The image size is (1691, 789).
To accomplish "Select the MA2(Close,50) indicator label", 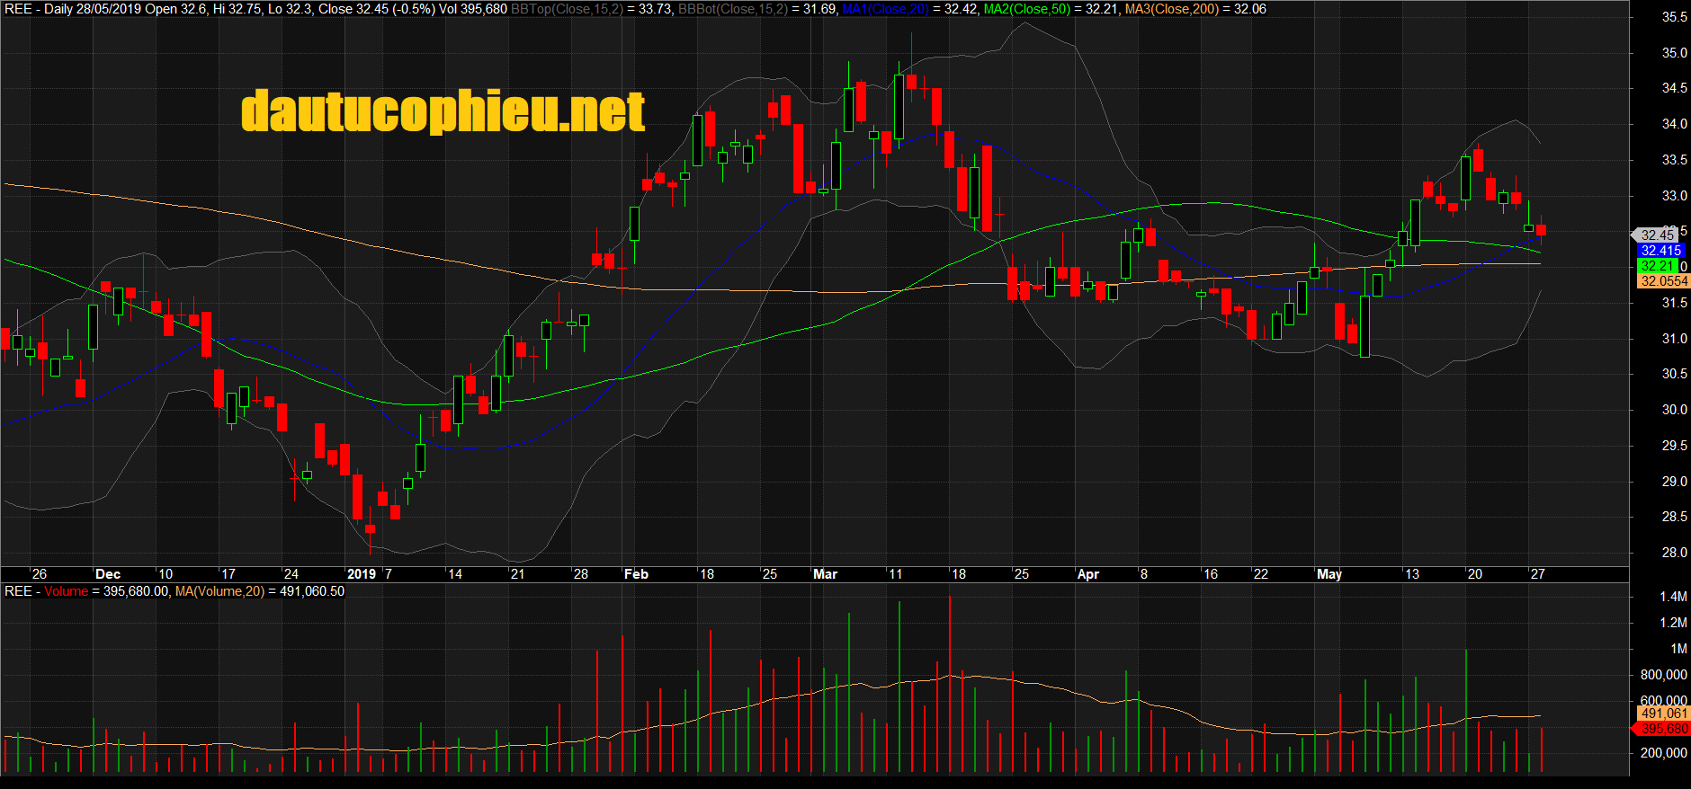I will tap(1027, 9).
